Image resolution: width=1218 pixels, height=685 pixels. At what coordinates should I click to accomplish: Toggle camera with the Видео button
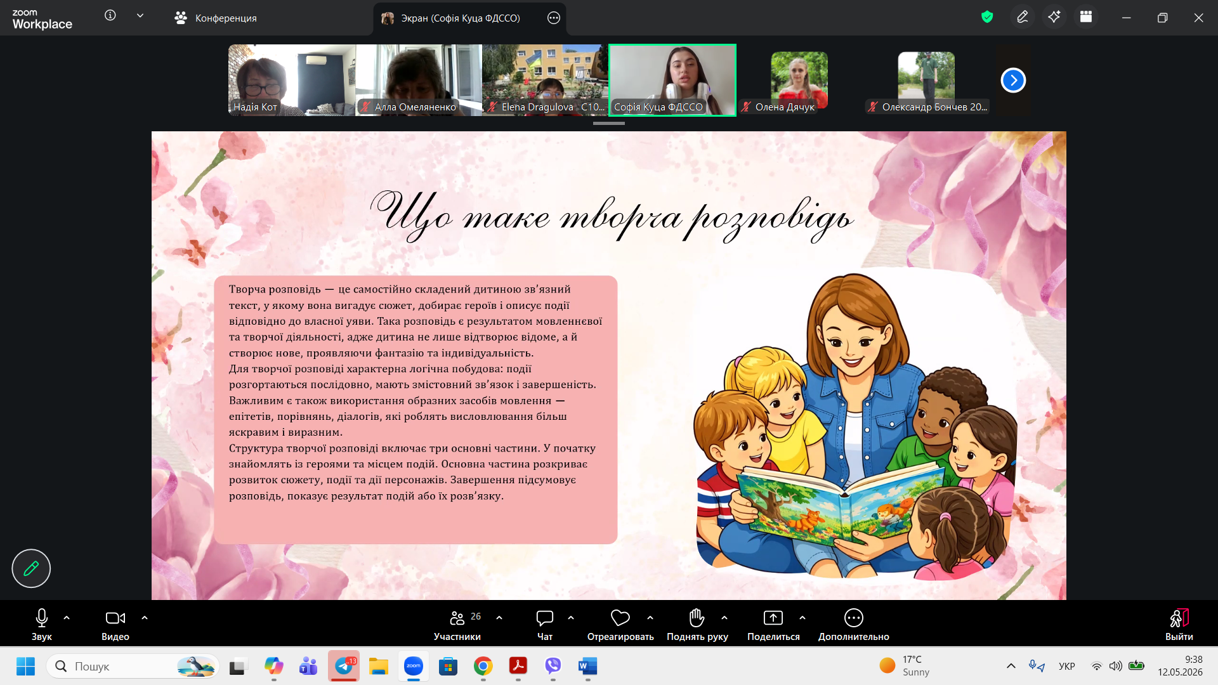(x=115, y=625)
